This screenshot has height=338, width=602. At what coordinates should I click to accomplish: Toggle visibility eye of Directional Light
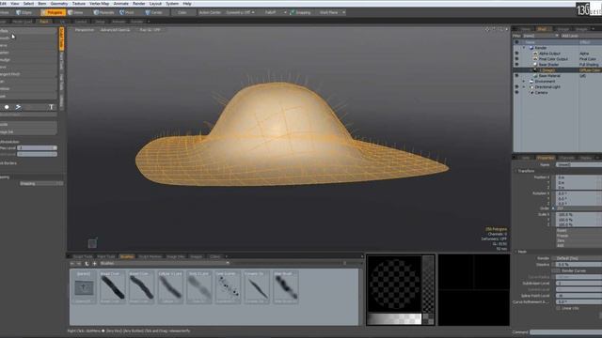pyautogui.click(x=516, y=87)
